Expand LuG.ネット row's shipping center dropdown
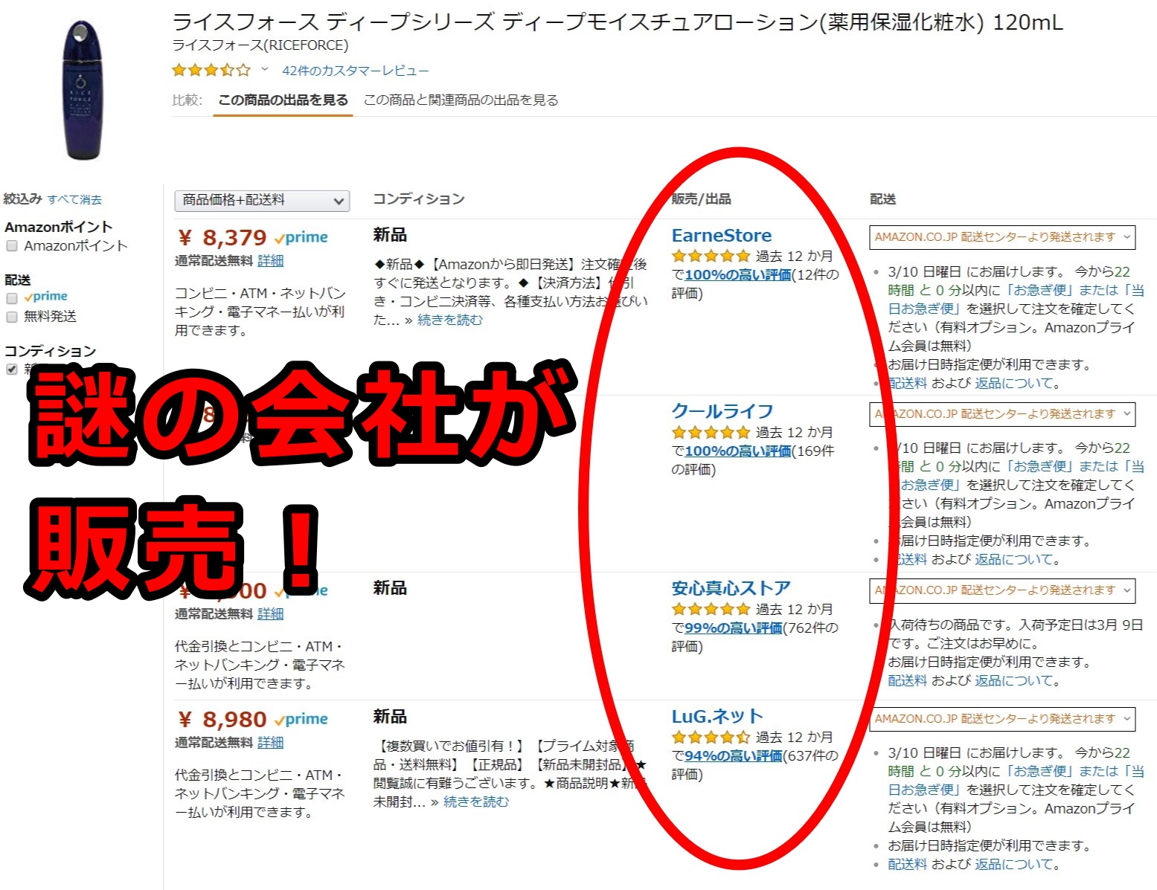The width and height of the screenshot is (1157, 890). coord(1002,719)
